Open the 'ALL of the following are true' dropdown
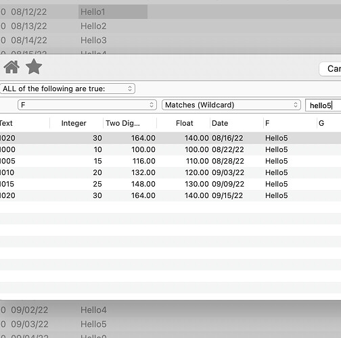Screen dimensions: 341x338 click(x=68, y=89)
